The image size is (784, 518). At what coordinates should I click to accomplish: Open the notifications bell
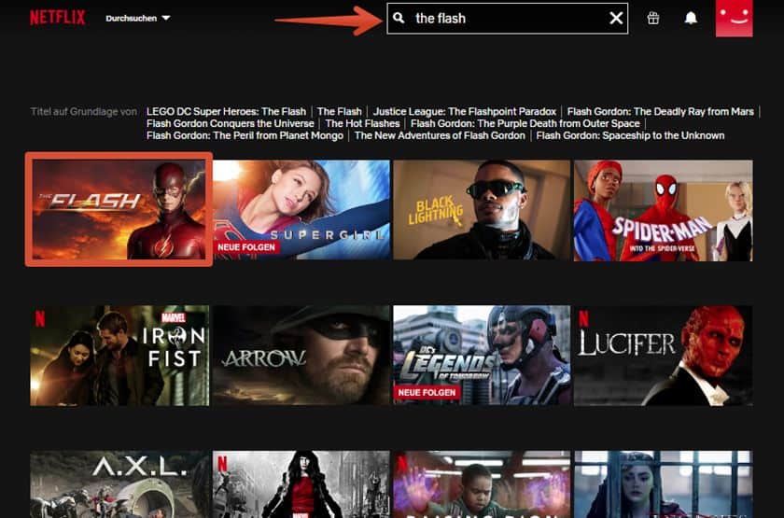(x=691, y=18)
